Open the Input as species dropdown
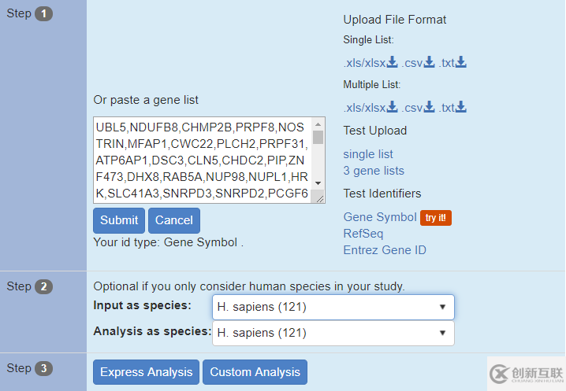This screenshot has width=566, height=391. (333, 307)
